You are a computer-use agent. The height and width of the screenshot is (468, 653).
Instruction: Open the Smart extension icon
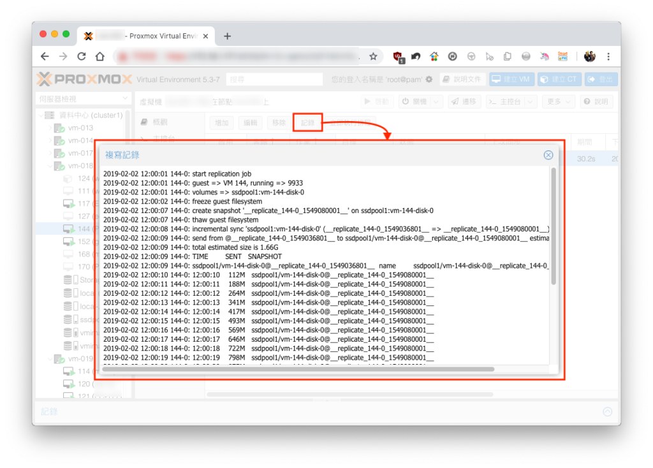(x=562, y=57)
